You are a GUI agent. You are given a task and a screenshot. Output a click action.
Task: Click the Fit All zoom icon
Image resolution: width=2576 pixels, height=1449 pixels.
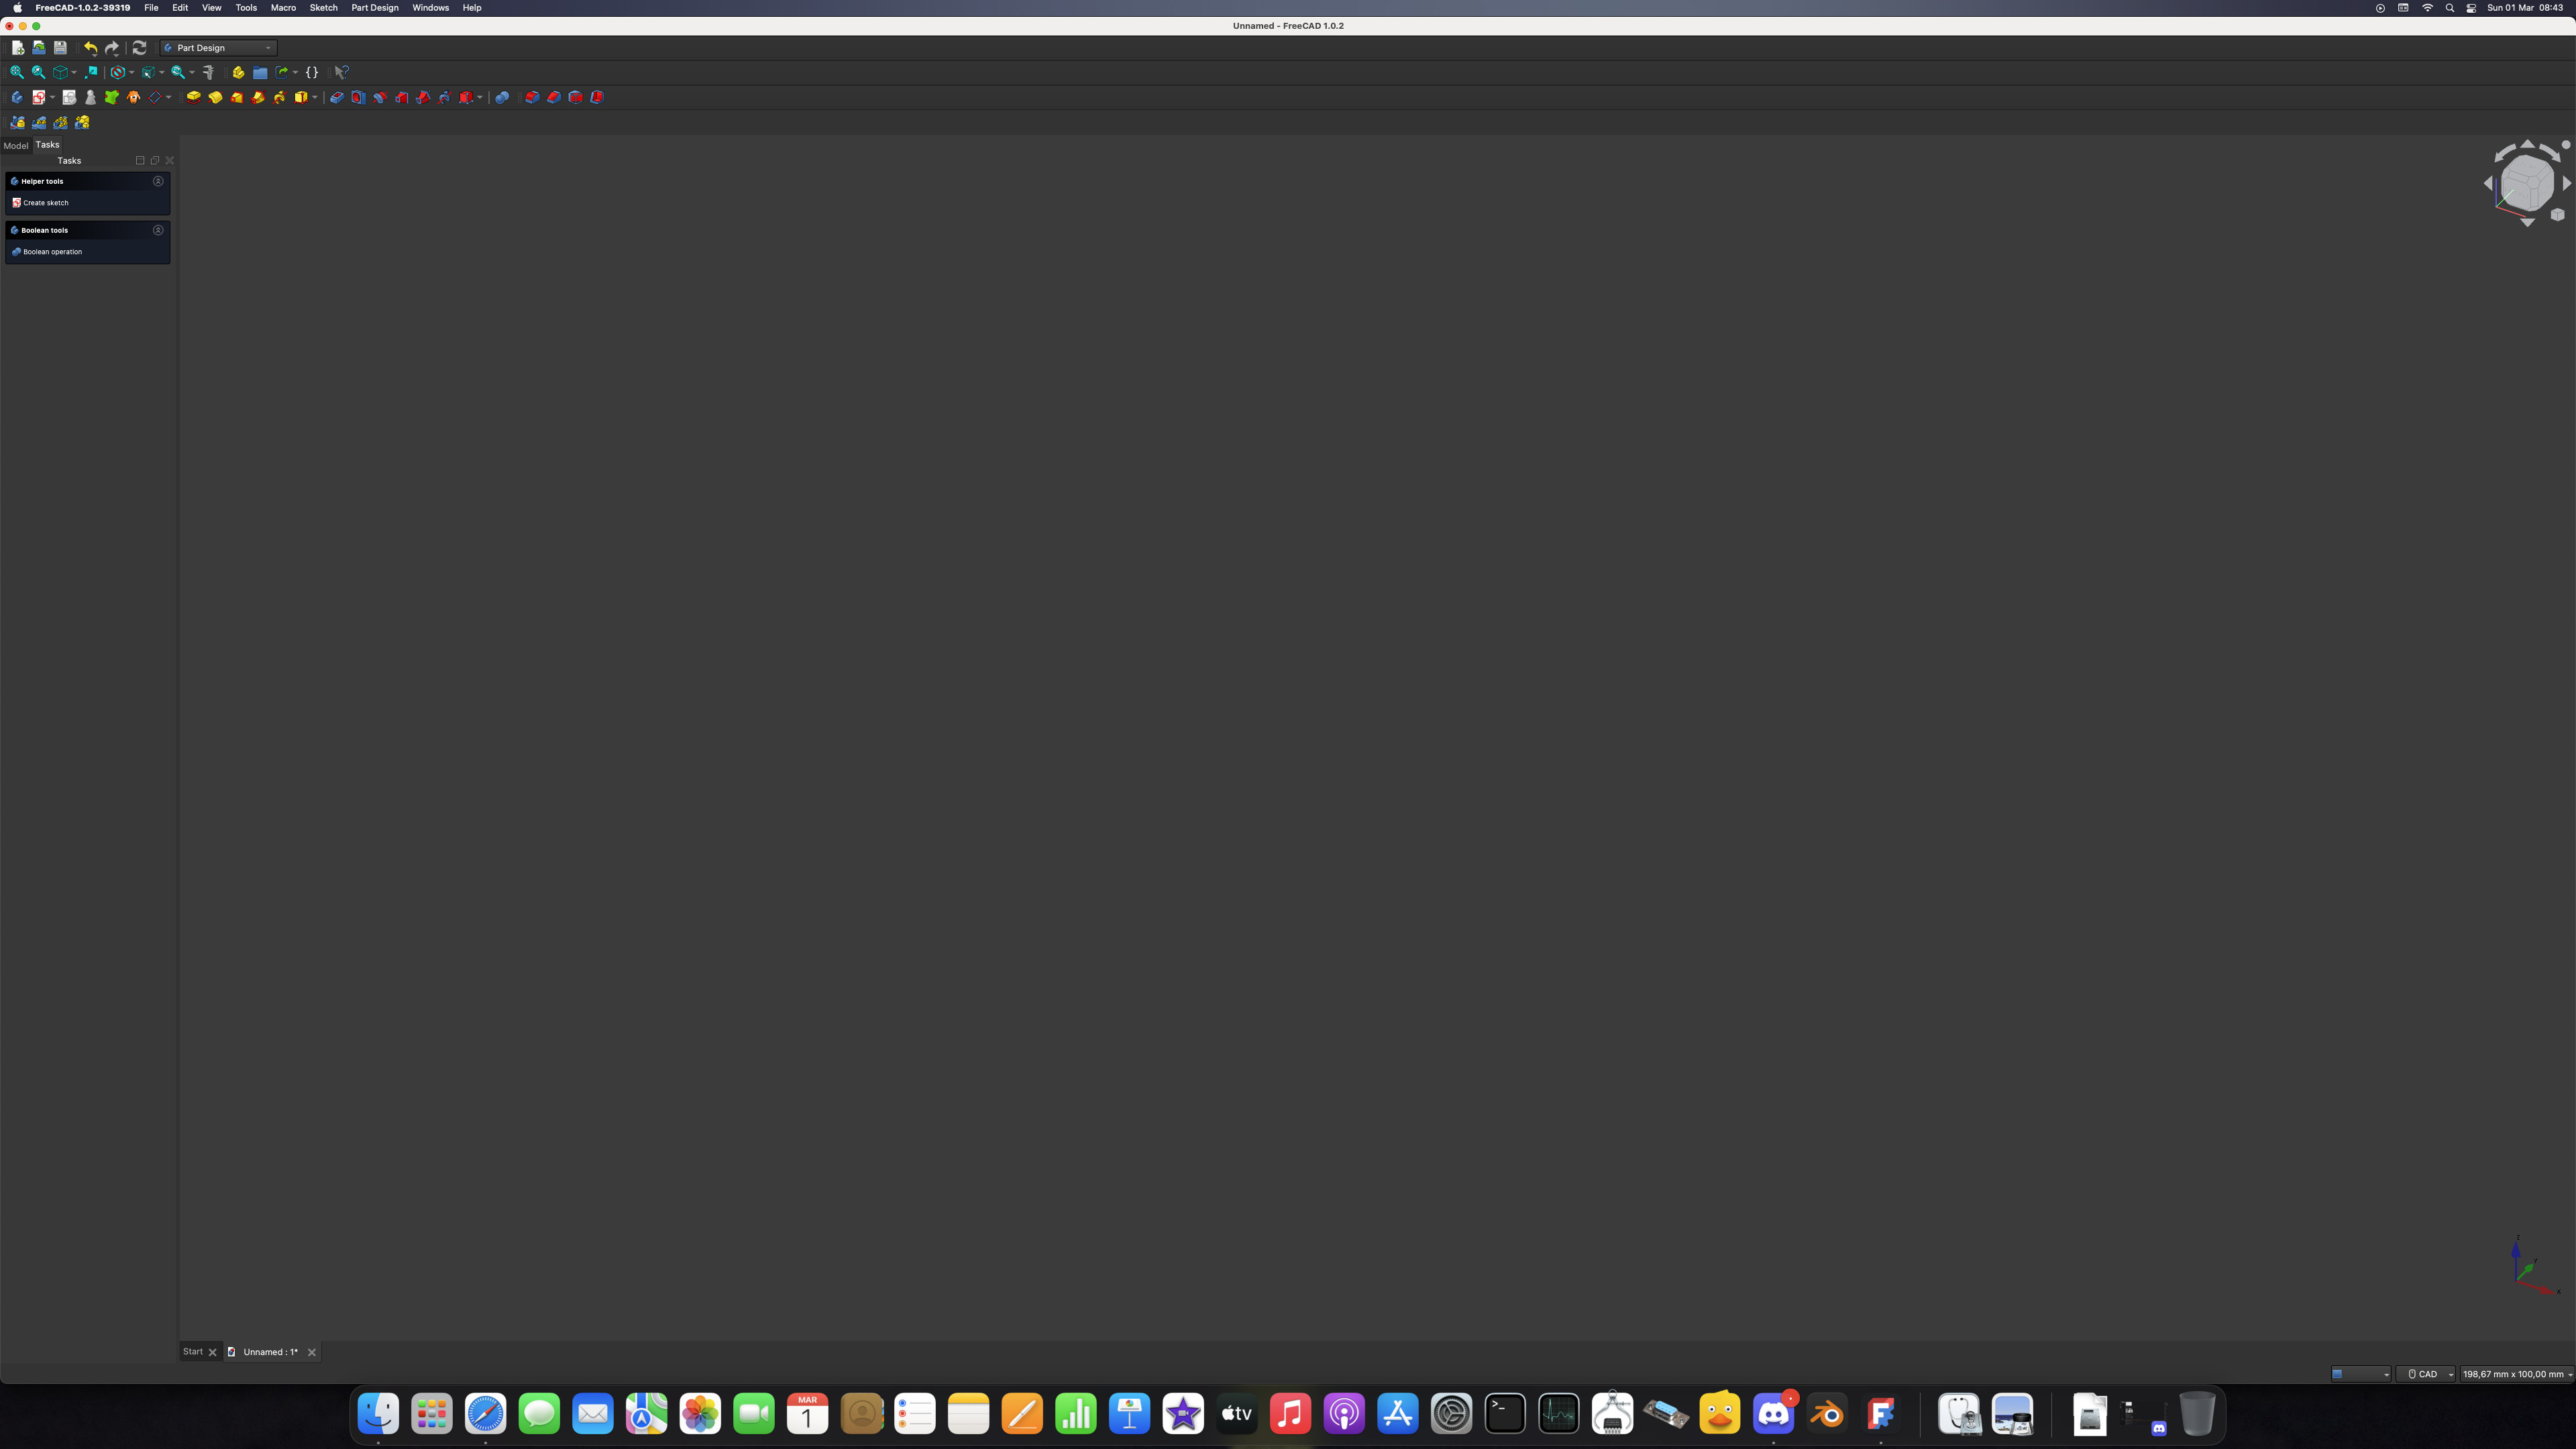17,72
